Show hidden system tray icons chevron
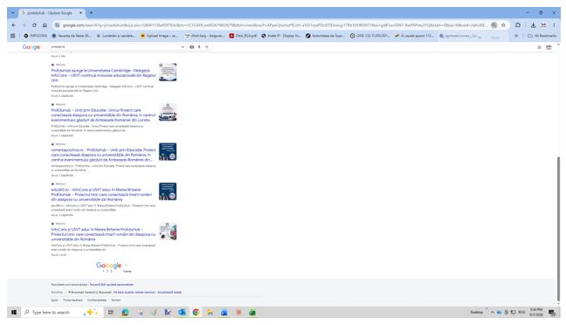 492,313
